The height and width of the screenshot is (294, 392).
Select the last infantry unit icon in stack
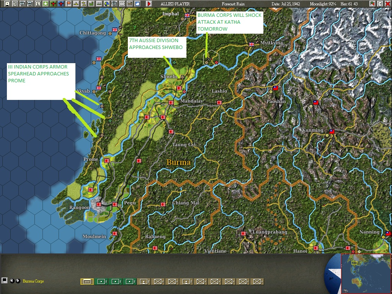[x=257, y=282]
